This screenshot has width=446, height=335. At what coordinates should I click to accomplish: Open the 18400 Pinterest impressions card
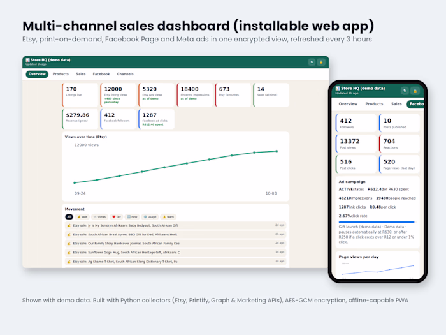(194, 95)
